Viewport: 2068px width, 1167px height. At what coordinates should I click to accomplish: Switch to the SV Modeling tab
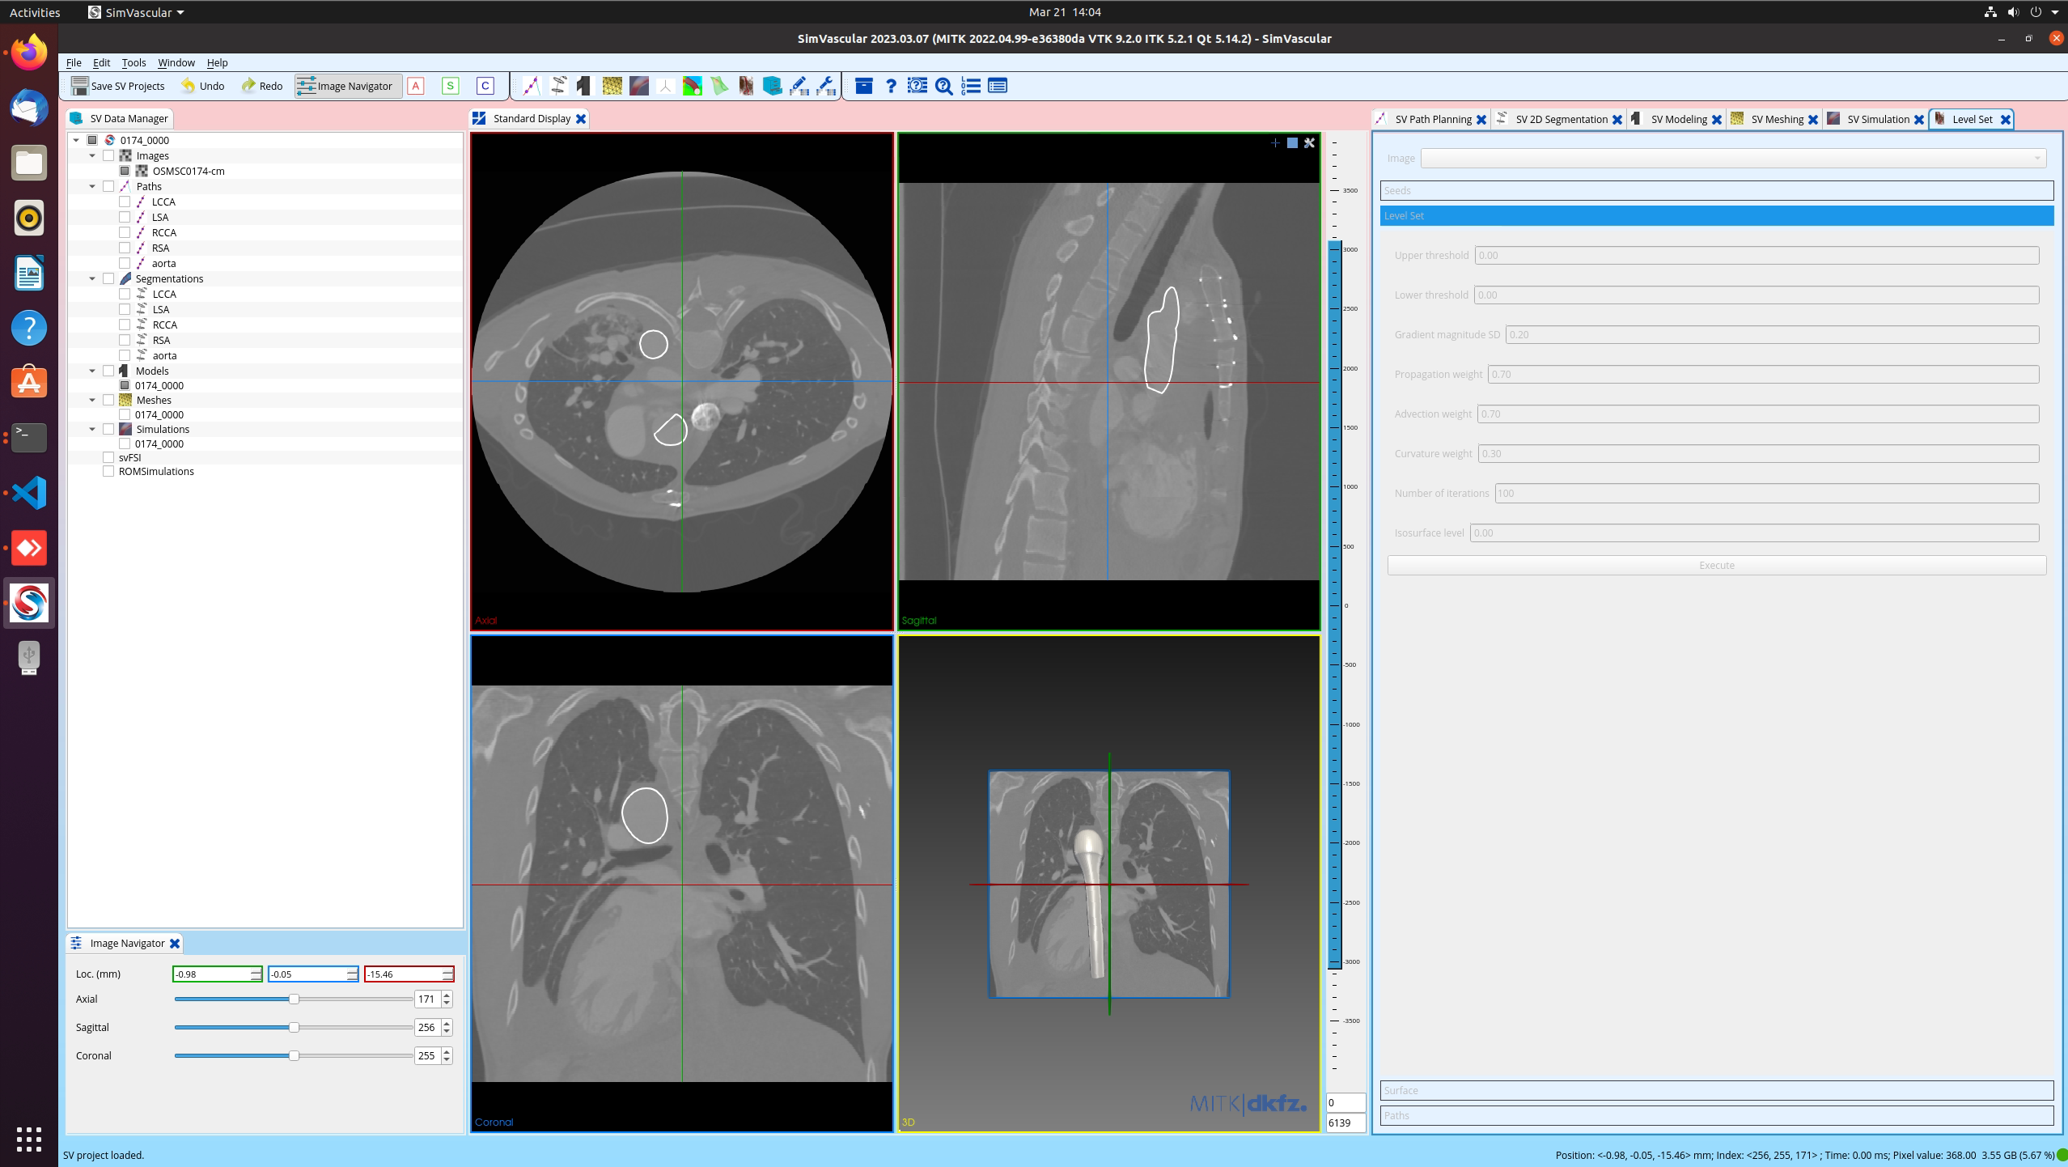(1678, 119)
